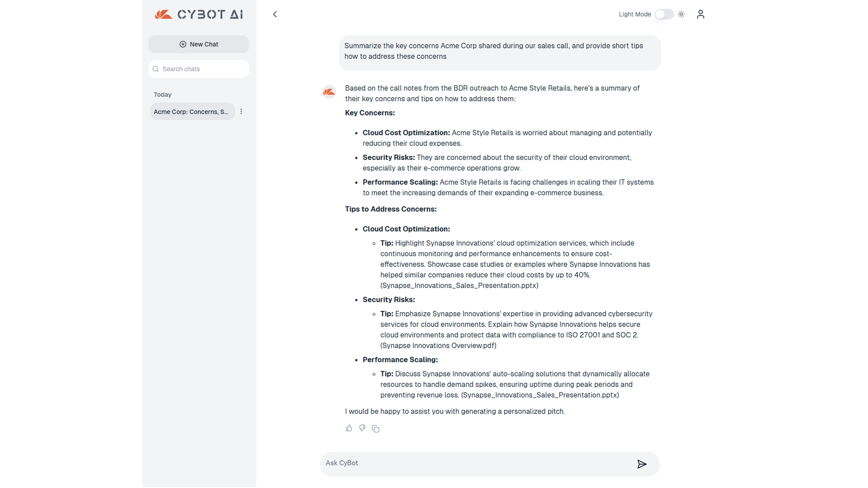The height and width of the screenshot is (488, 868).
Task: Send the message with the arrow icon
Action: point(642,464)
